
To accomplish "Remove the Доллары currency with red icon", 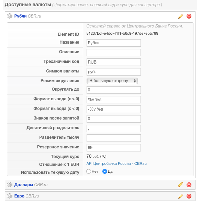I will click(189, 185).
